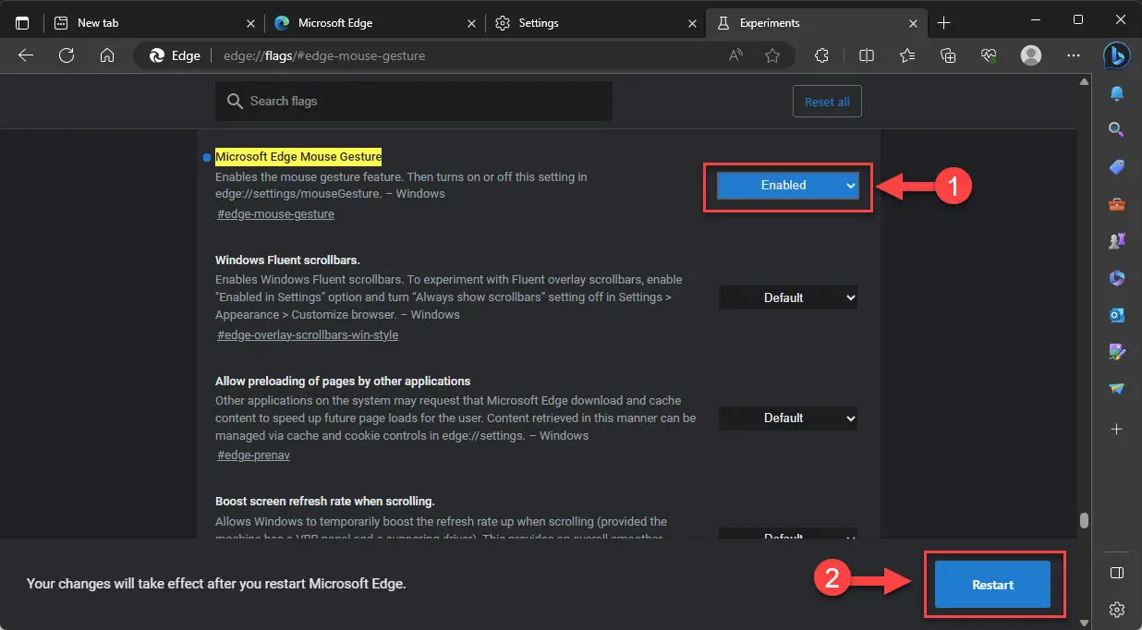
Task: Open the #edge-prenav link
Action: coord(254,455)
